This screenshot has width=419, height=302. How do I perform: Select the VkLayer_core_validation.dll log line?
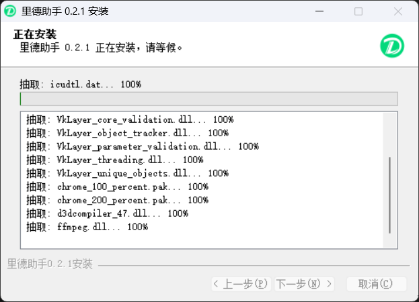tap(130, 119)
